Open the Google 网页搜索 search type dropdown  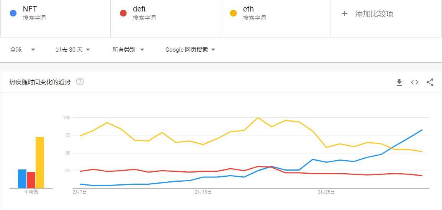click(x=190, y=50)
